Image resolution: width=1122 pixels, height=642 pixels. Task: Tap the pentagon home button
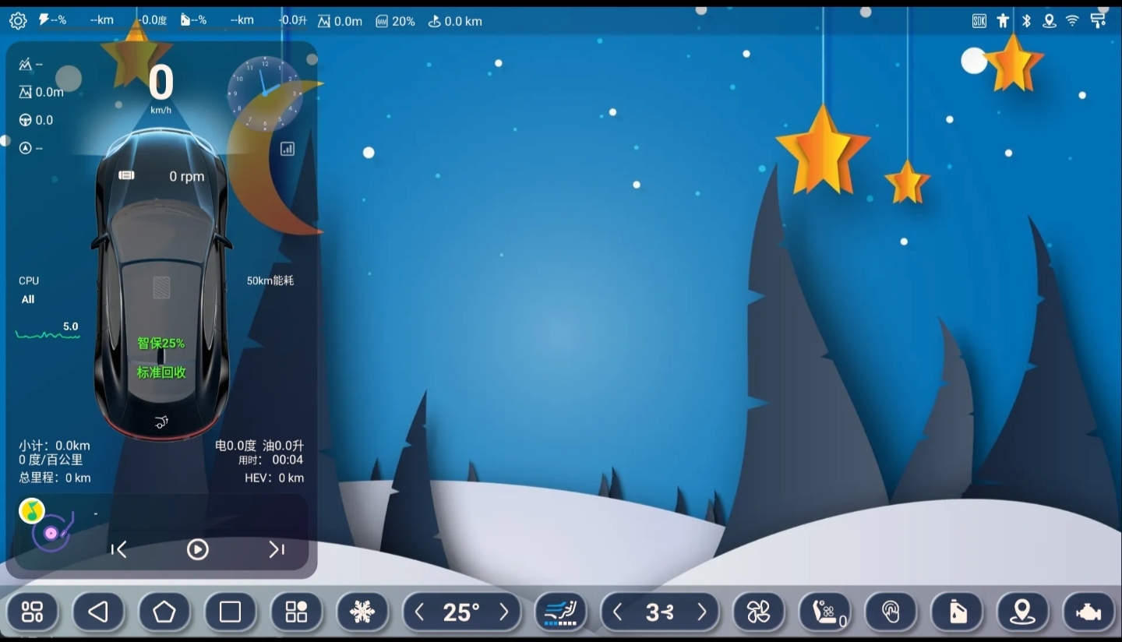(164, 612)
